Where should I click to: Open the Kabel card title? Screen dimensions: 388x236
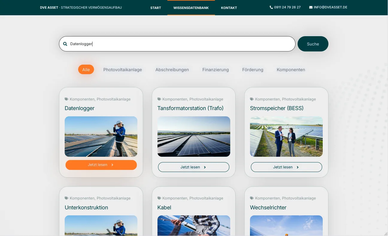(164, 208)
